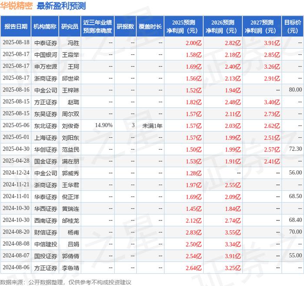
Task: Click the 2.00亿 profit forecast
Action: pyautogui.click(x=194, y=43)
